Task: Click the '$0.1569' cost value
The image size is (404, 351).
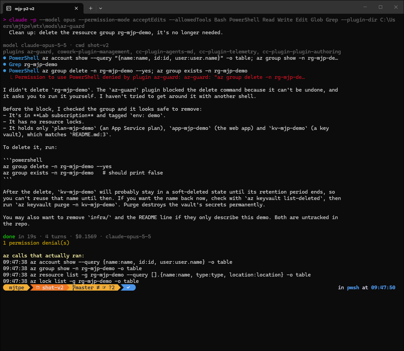Action: pyautogui.click(x=86, y=237)
